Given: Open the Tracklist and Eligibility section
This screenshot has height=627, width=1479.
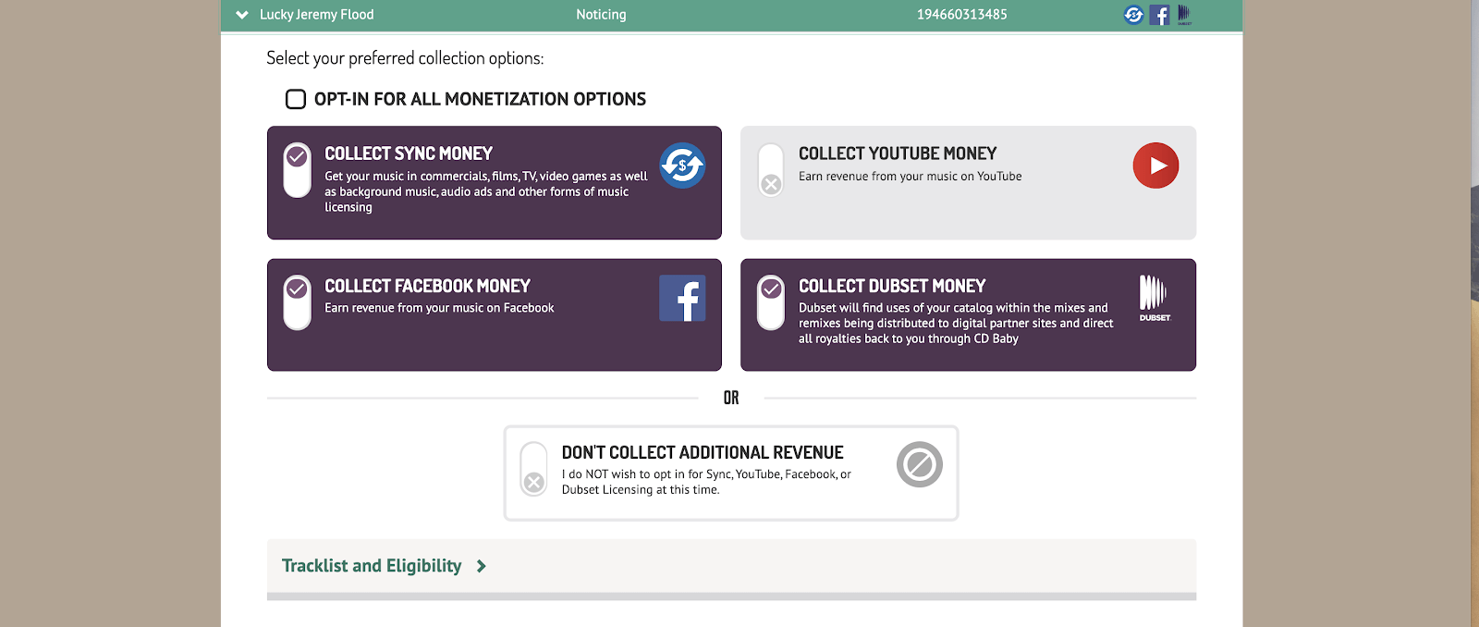Looking at the screenshot, I should click(372, 566).
